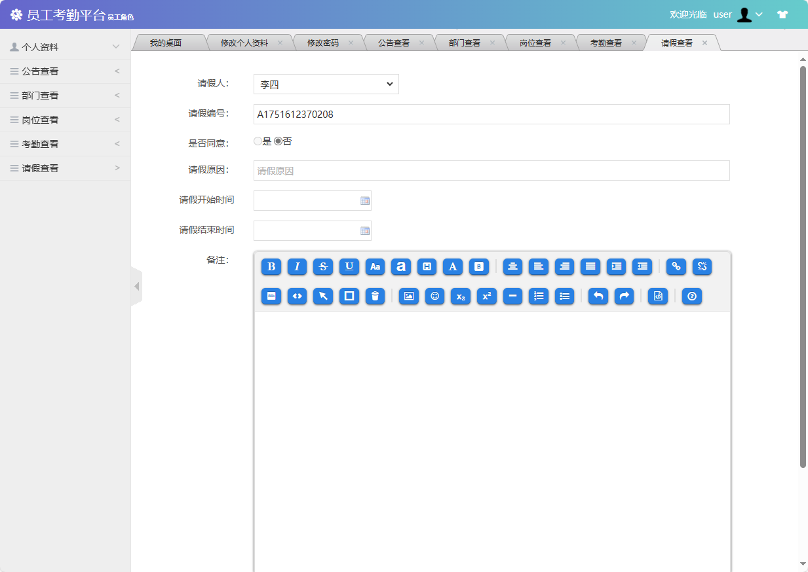
Task: Undo the last edit with the undo arrow icon
Action: click(598, 296)
